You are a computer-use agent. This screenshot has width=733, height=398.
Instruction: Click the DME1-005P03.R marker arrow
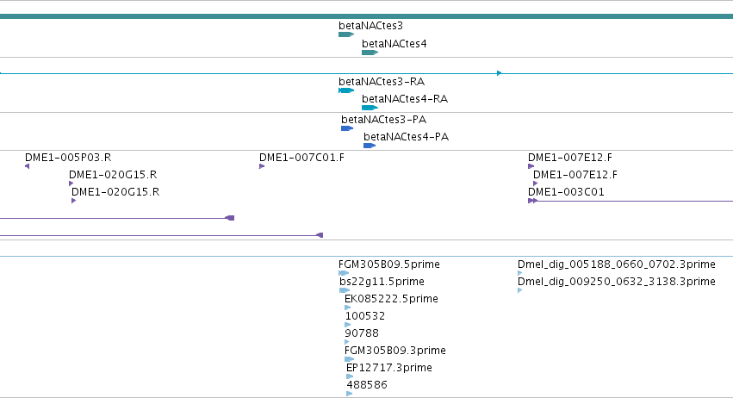[x=27, y=166]
